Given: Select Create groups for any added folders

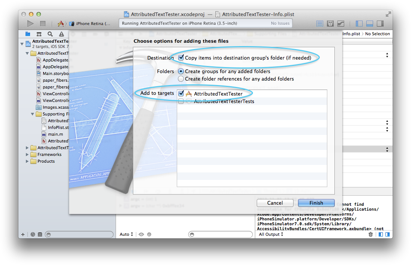Looking at the screenshot, I should pyautogui.click(x=181, y=71).
